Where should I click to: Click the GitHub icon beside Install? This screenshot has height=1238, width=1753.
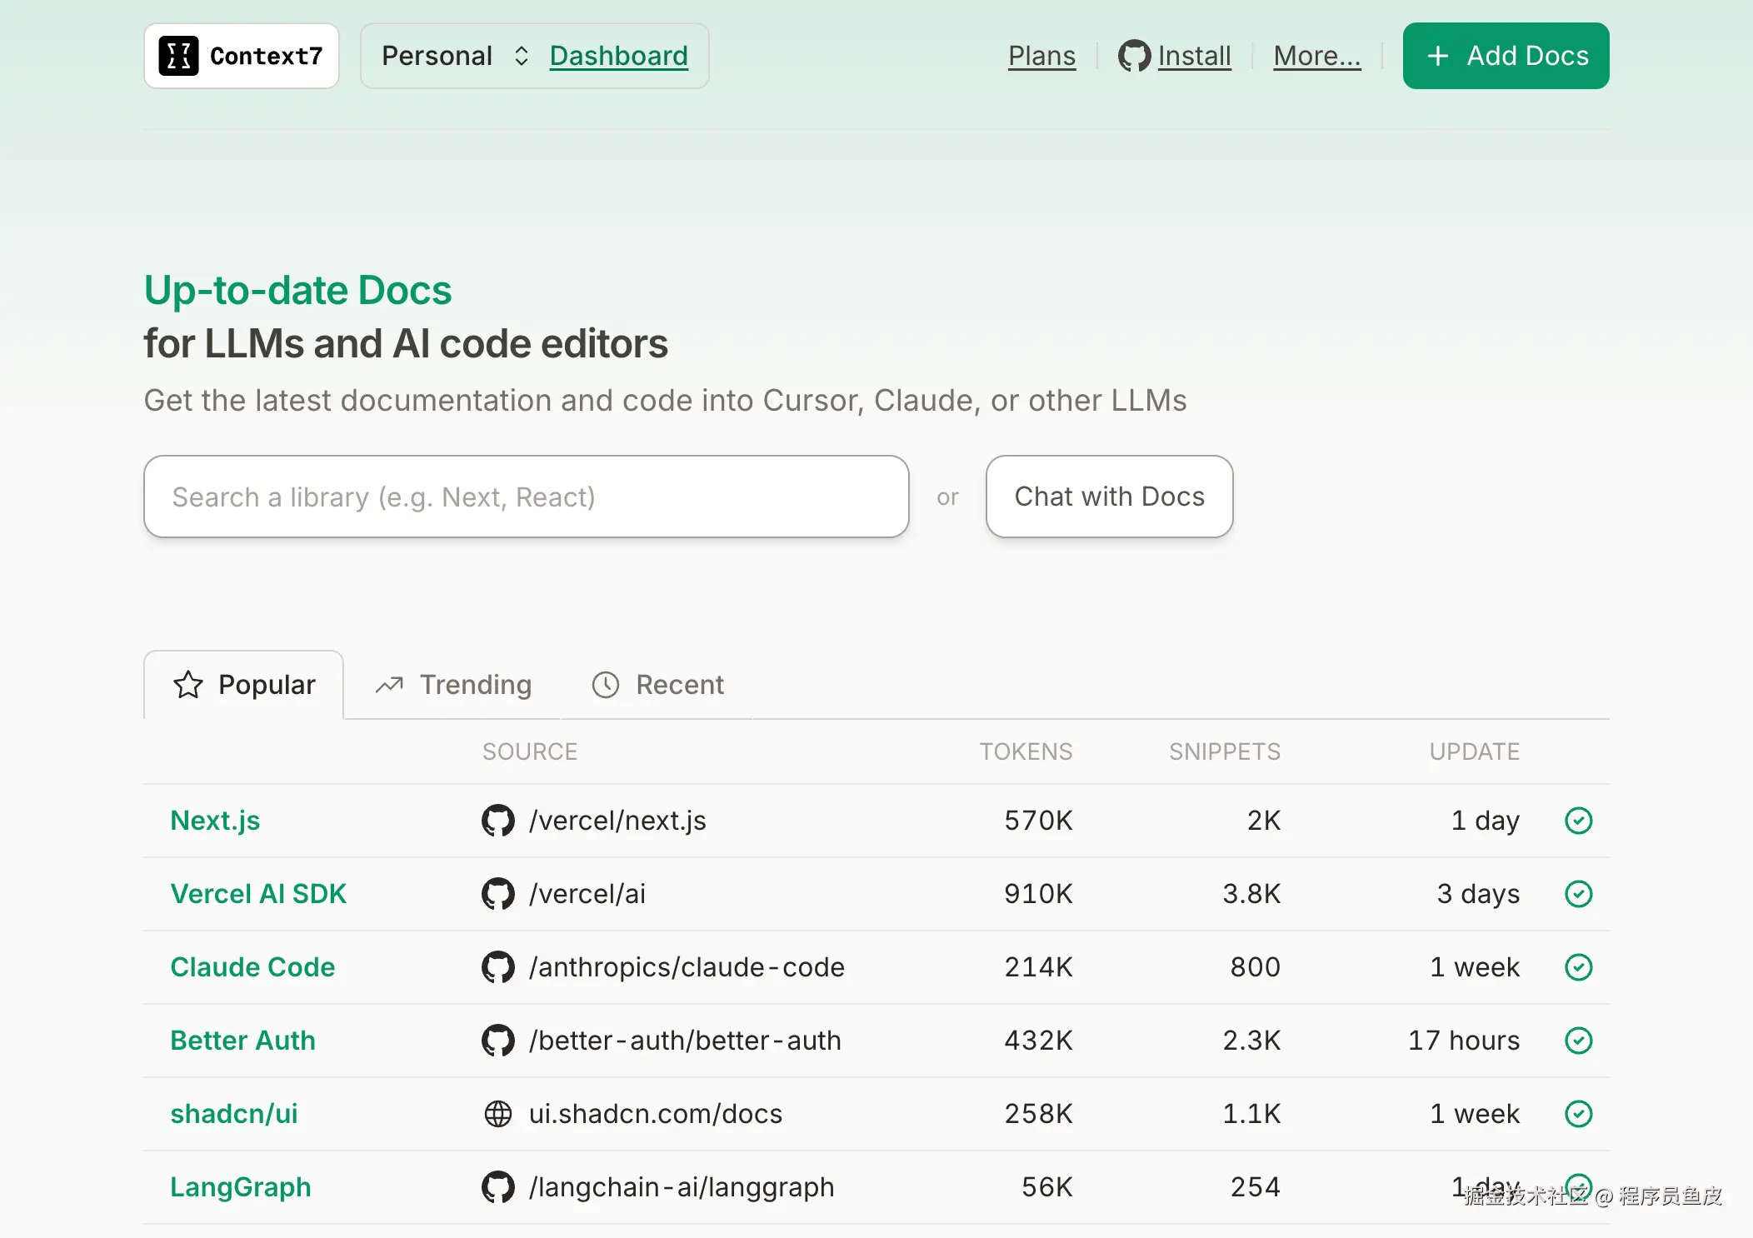tap(1134, 56)
